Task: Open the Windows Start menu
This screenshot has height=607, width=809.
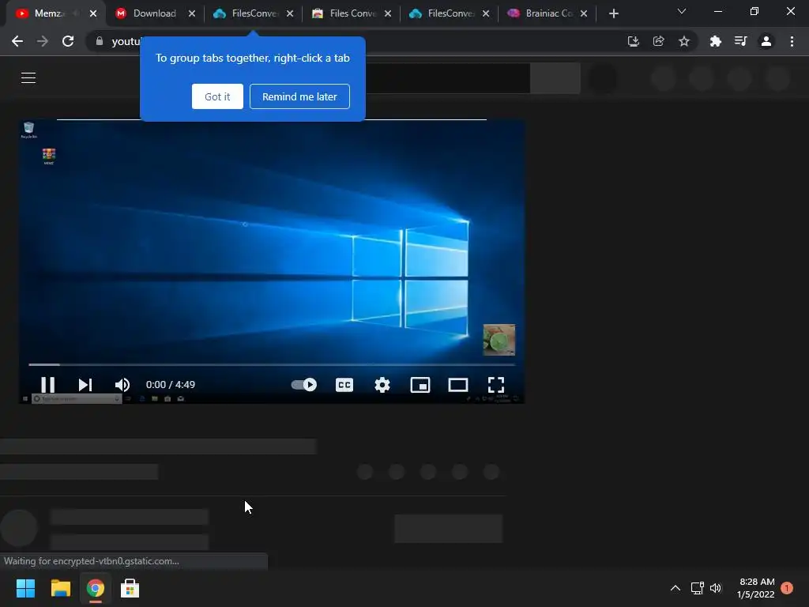Action: click(25, 588)
